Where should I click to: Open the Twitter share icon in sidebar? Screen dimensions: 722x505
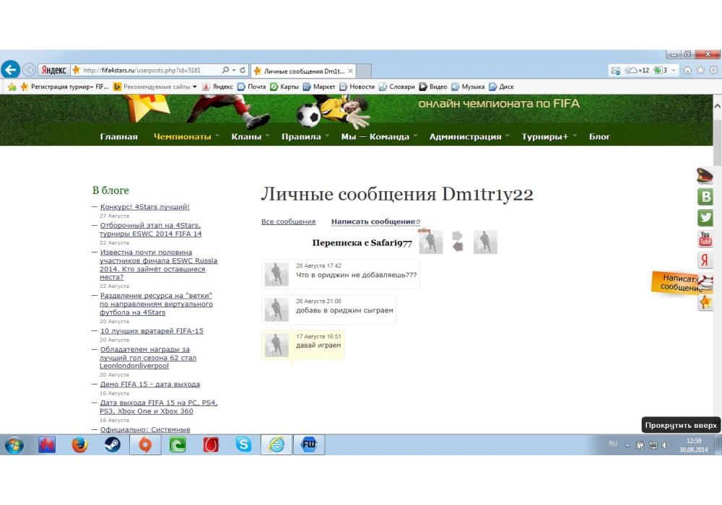(x=705, y=218)
